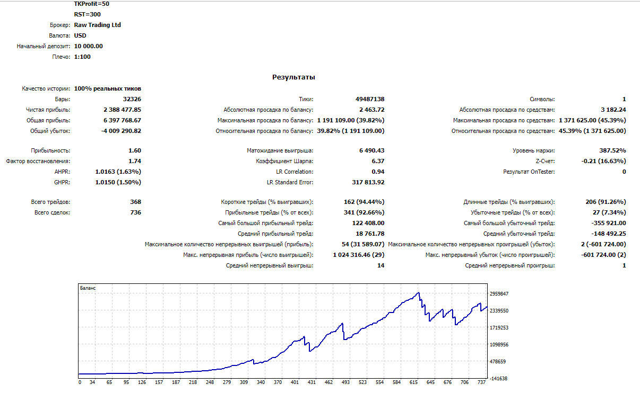The height and width of the screenshot is (393, 640).
Task: Select LR Standard Error 317 813.92
Action: pyautogui.click(x=368, y=182)
